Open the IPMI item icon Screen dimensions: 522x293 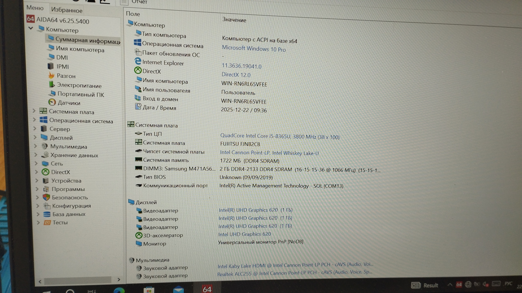click(51, 66)
